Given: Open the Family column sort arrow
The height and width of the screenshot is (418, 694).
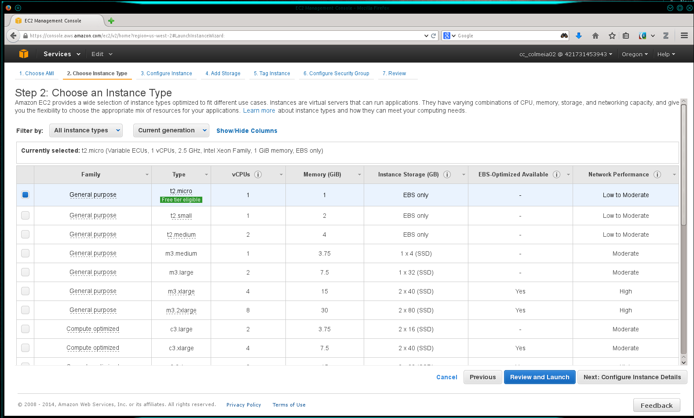Looking at the screenshot, I should coord(147,175).
